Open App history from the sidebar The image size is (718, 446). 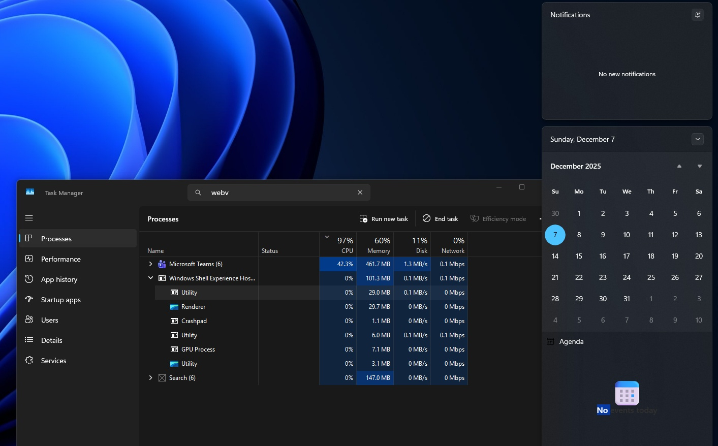tap(59, 279)
